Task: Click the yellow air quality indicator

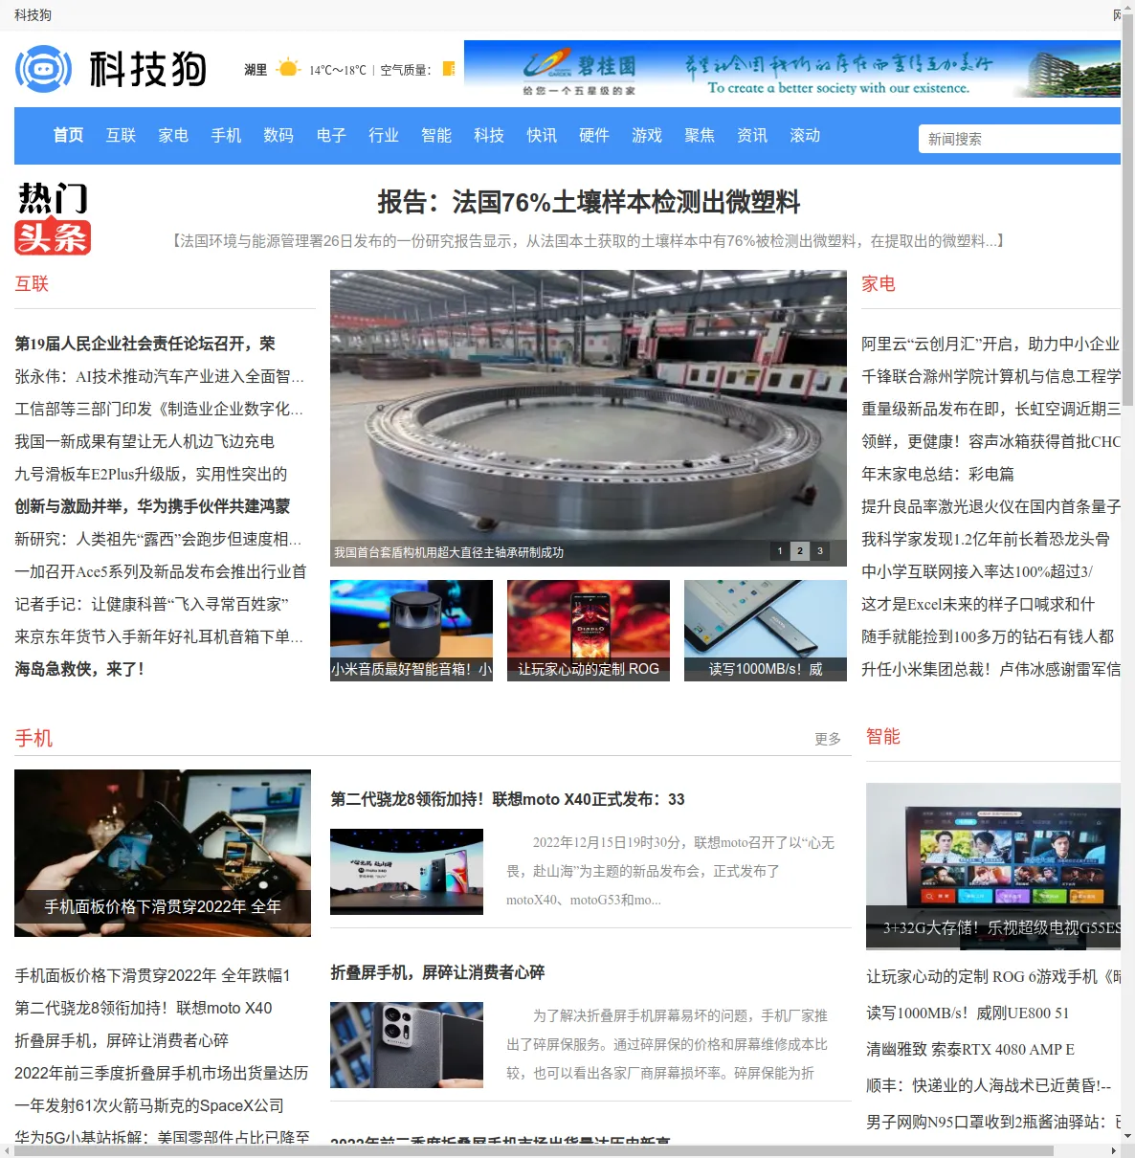Action: pyautogui.click(x=448, y=69)
